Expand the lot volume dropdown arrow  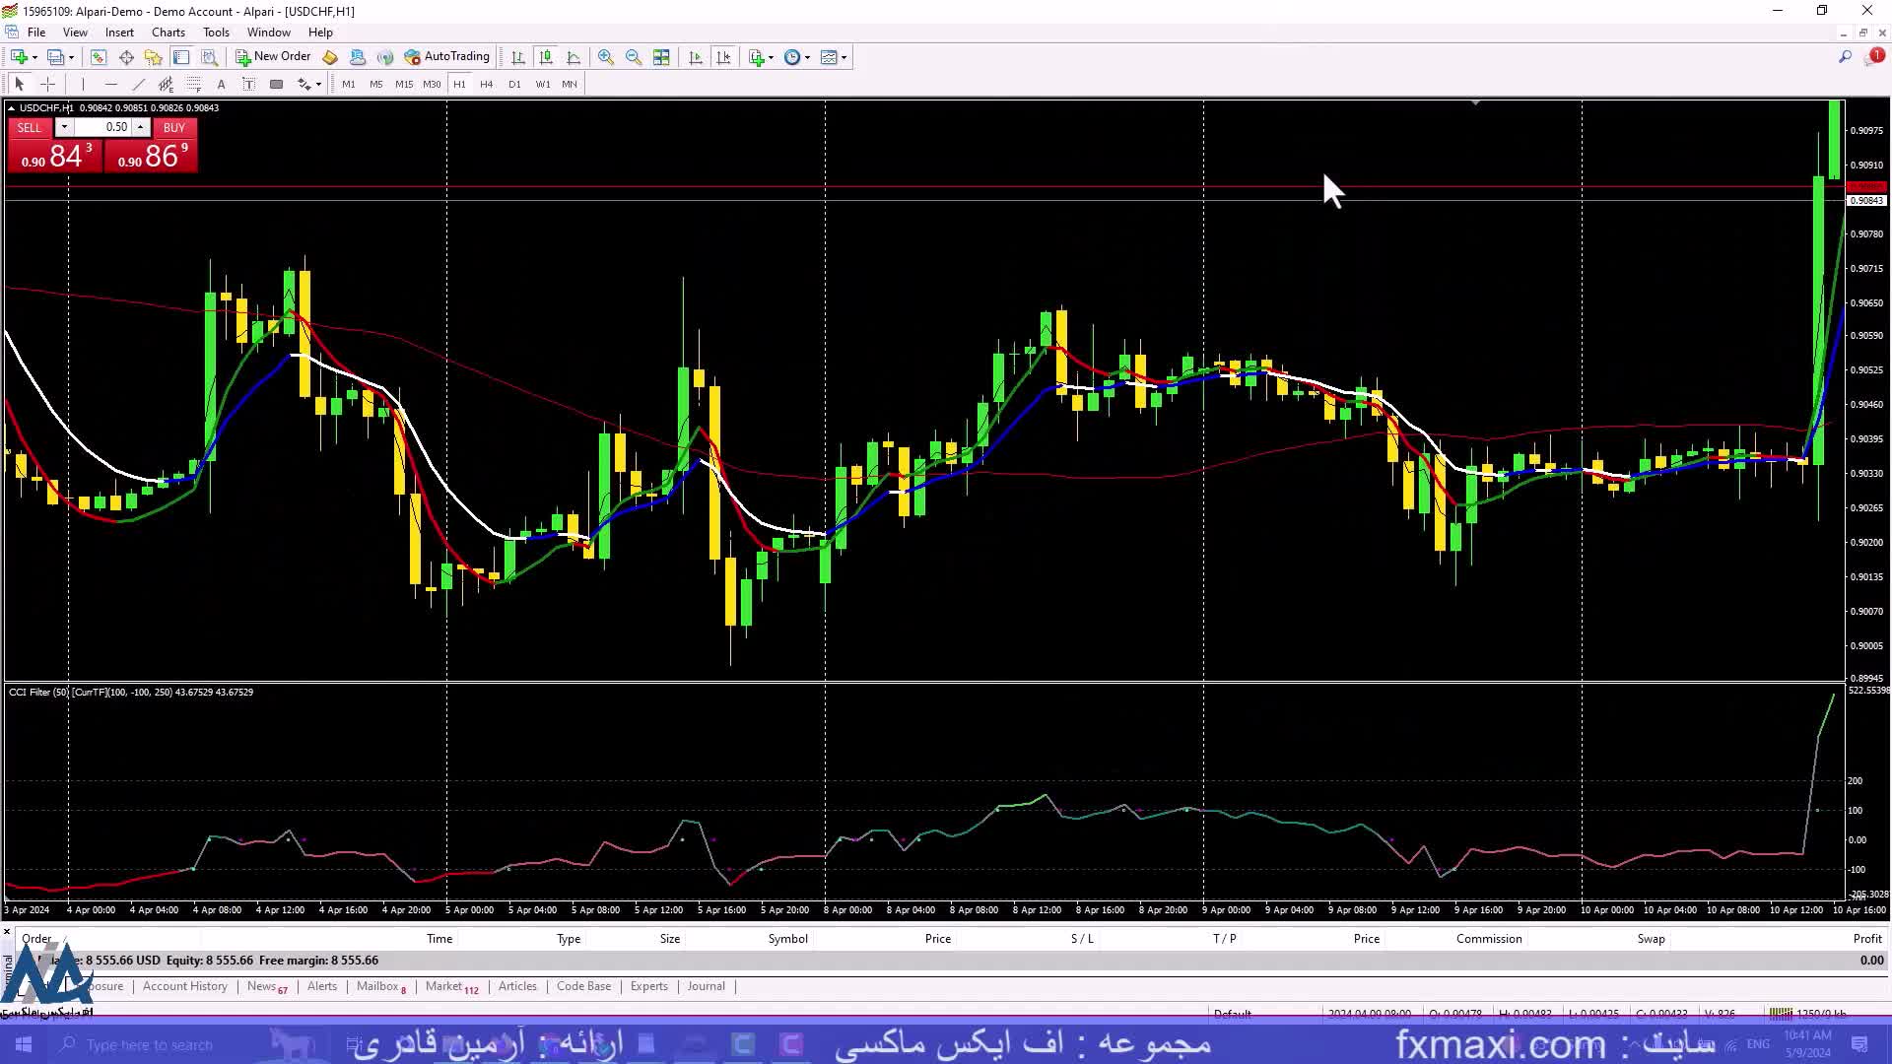coord(64,127)
